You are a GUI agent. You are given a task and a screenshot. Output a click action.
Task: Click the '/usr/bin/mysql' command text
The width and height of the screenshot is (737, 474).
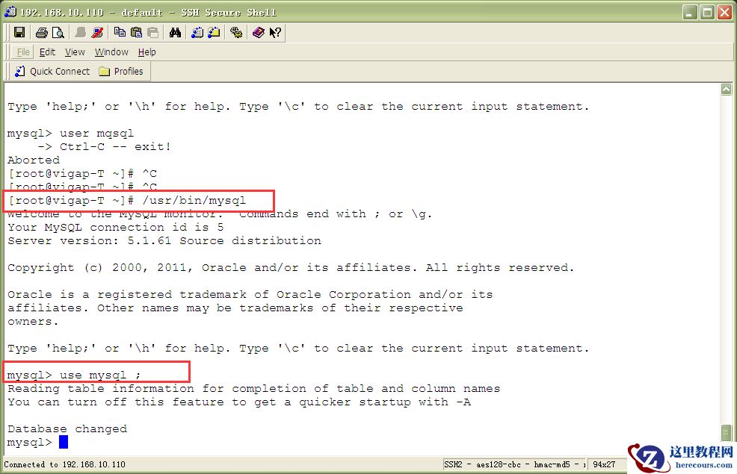click(194, 200)
